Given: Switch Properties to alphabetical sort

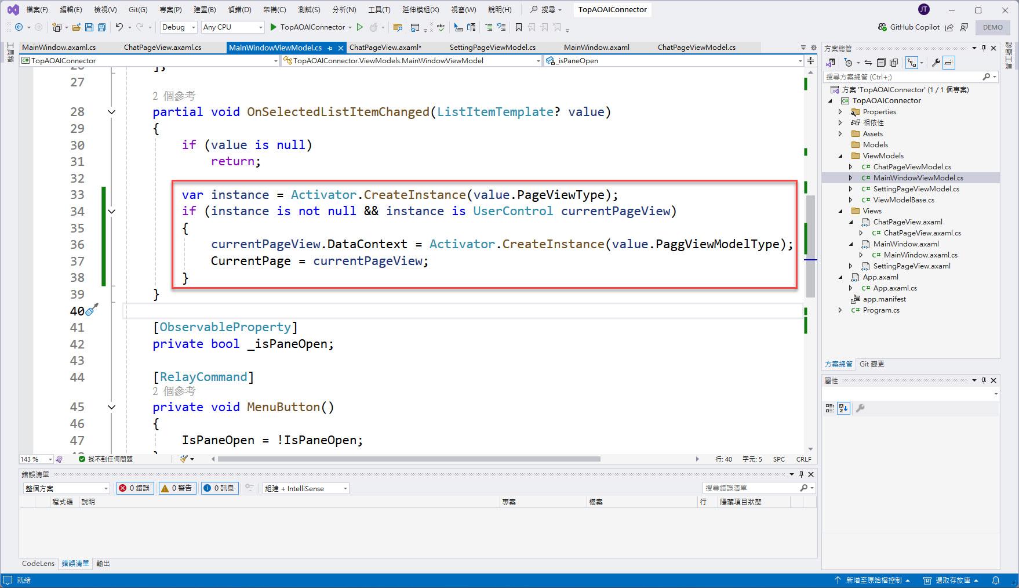Looking at the screenshot, I should (x=843, y=408).
